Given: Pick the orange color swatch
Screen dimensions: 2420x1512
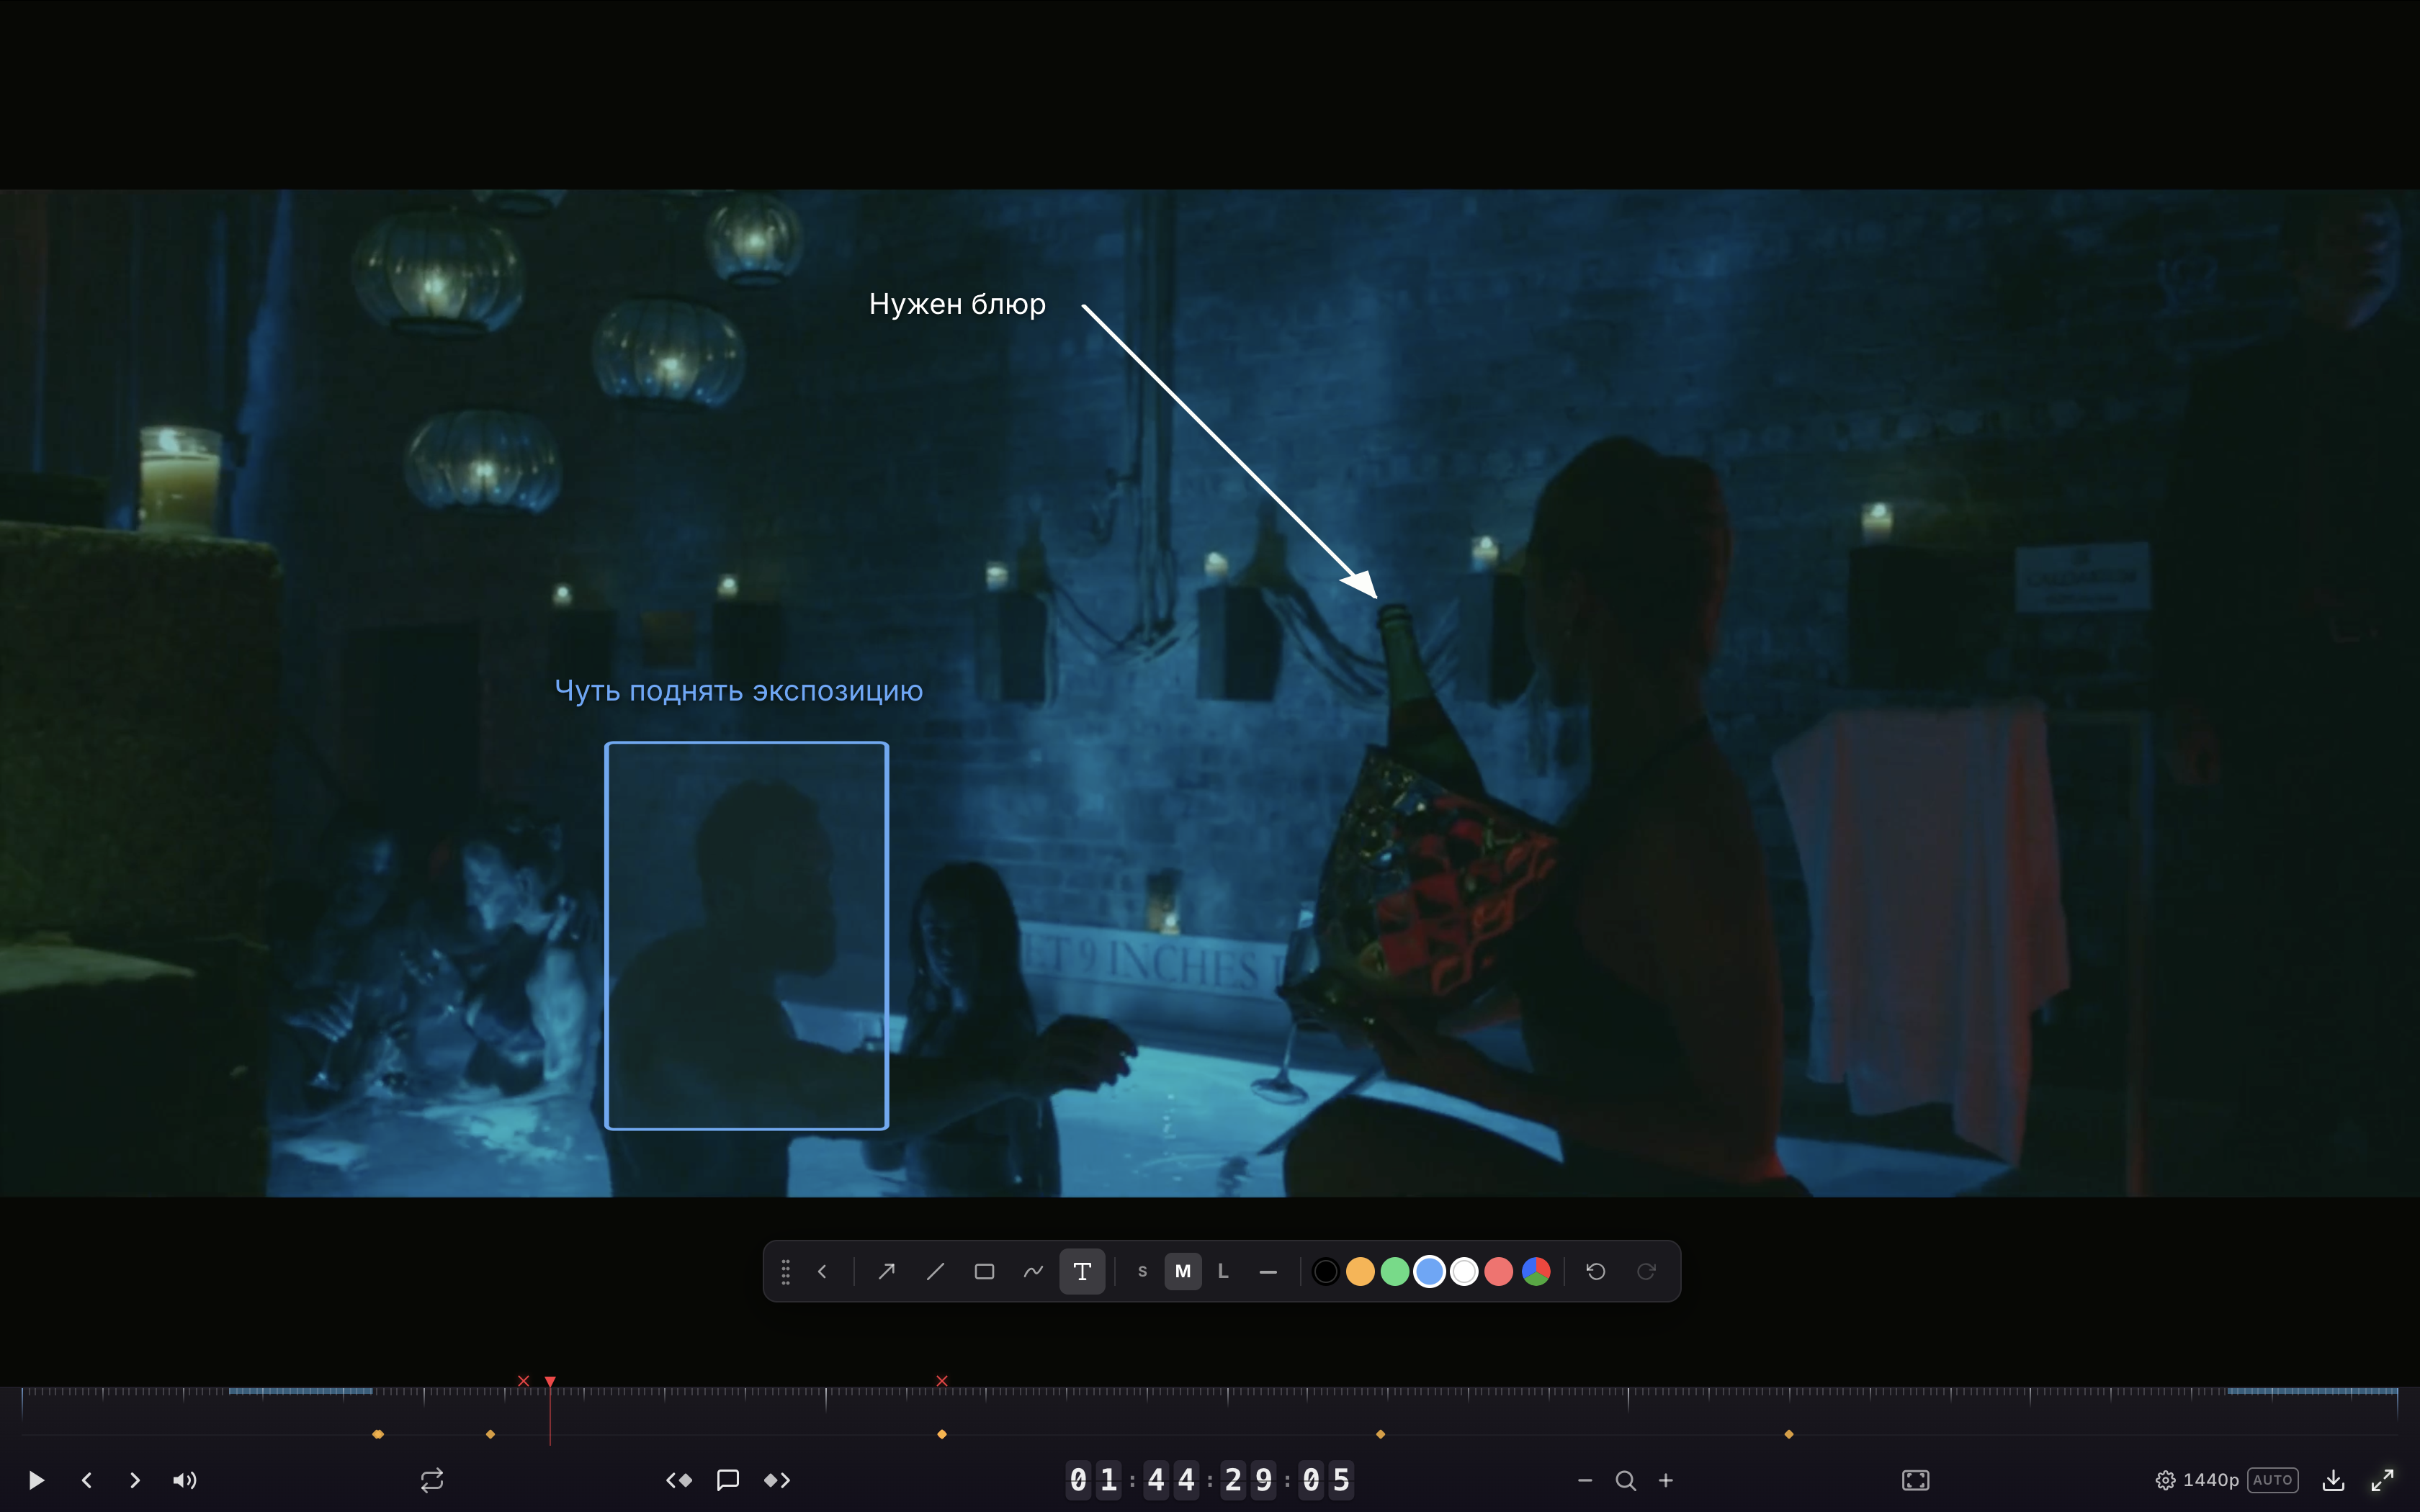Looking at the screenshot, I should (1360, 1271).
